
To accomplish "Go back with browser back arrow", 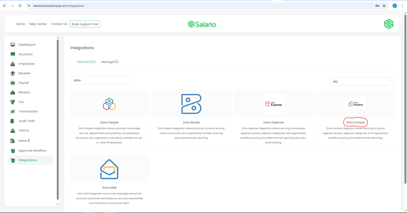I will pyautogui.click(x=5, y=6).
